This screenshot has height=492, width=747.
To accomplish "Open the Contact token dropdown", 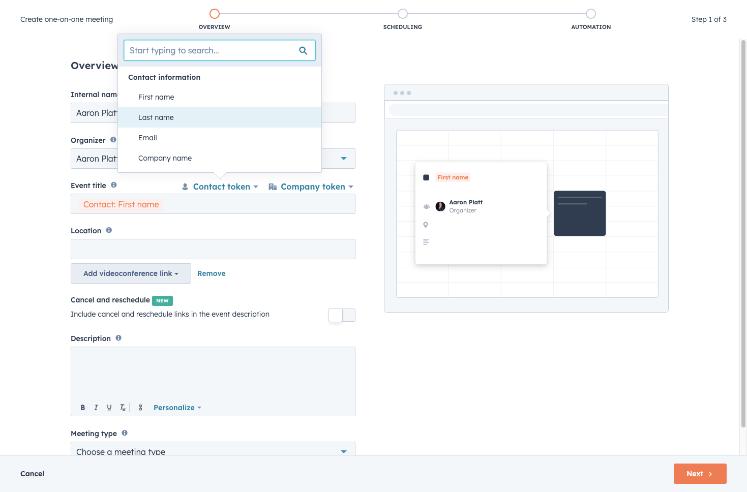I will tap(220, 187).
